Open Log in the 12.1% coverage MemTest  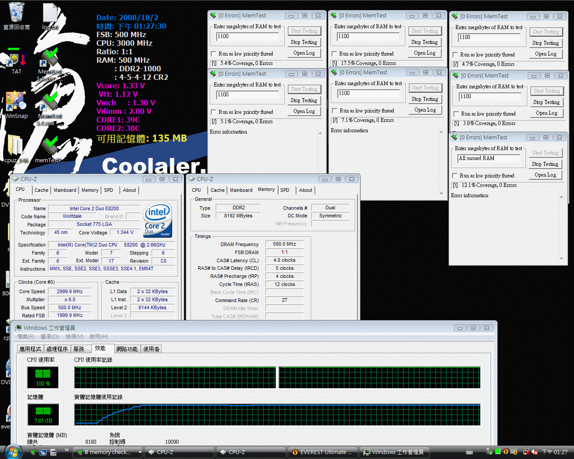click(x=545, y=175)
